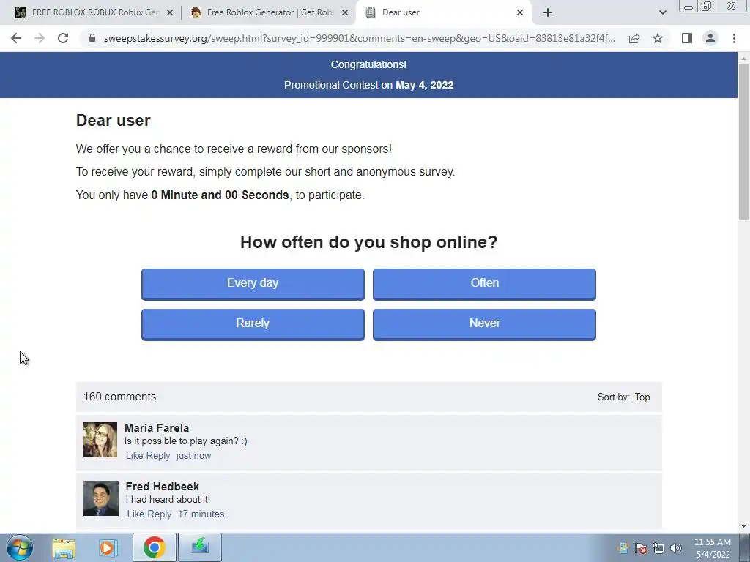Viewport: 750px width, 562px height.
Task: Open the volume speaker tray icon
Action: (x=675, y=548)
